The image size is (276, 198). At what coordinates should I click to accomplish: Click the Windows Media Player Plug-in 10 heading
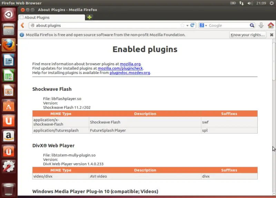click(x=95, y=191)
